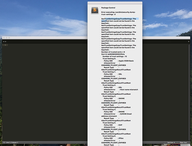Click the editor's vertical scrollbar

(189, 92)
